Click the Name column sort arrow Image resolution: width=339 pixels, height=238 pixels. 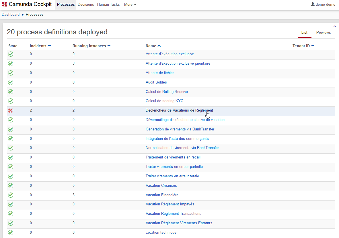159,46
